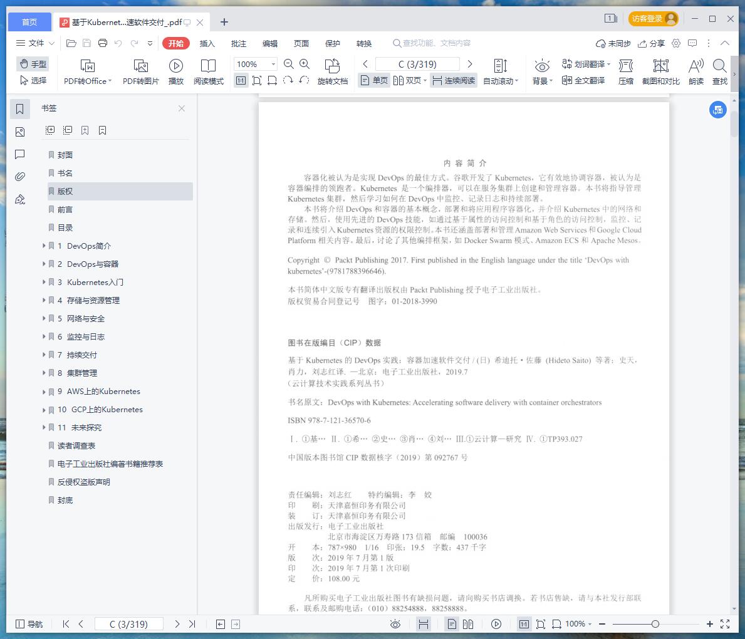The height and width of the screenshot is (639, 745).
Task: Open the signature stamp sidebar panel
Action: (20, 200)
